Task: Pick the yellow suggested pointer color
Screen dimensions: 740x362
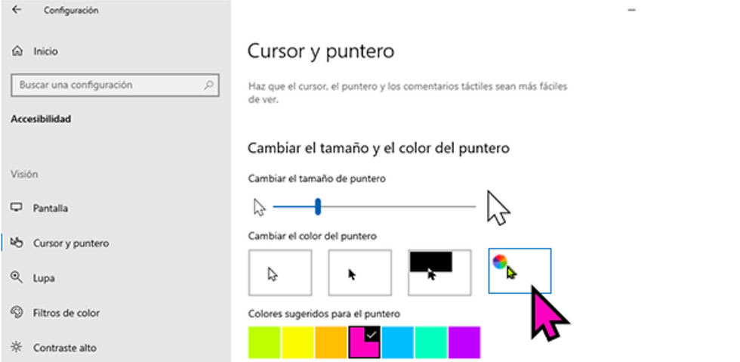Action: (298, 342)
